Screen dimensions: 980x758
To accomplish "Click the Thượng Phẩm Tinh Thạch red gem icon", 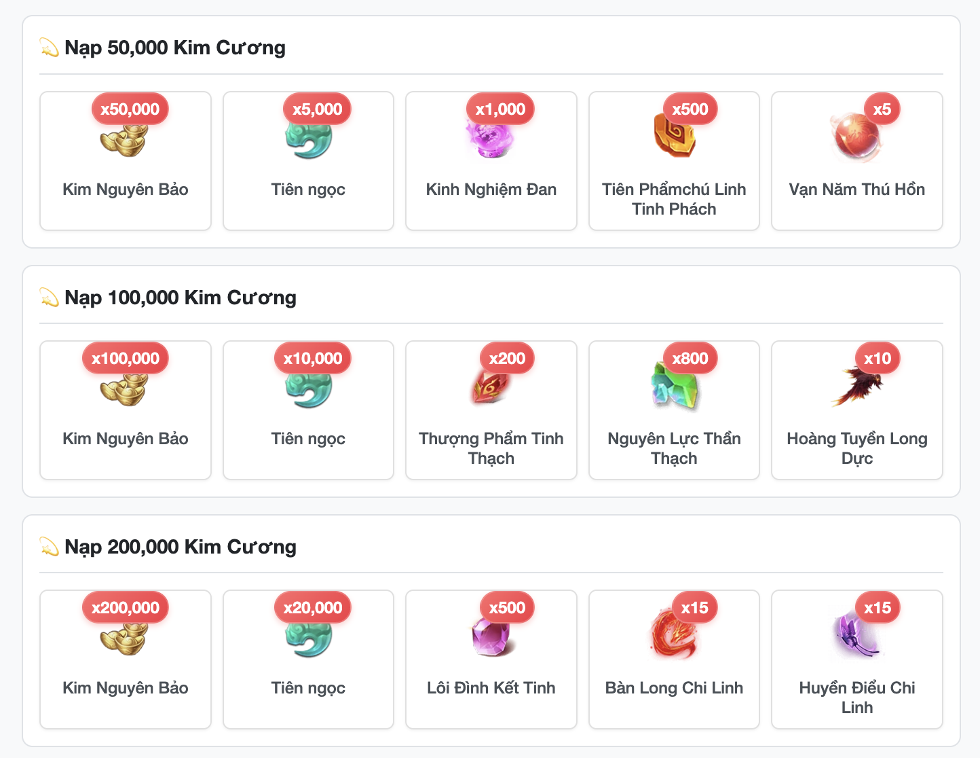I will click(491, 388).
